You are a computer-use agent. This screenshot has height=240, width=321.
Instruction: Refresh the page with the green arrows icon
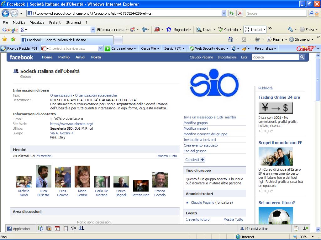pos(232,13)
